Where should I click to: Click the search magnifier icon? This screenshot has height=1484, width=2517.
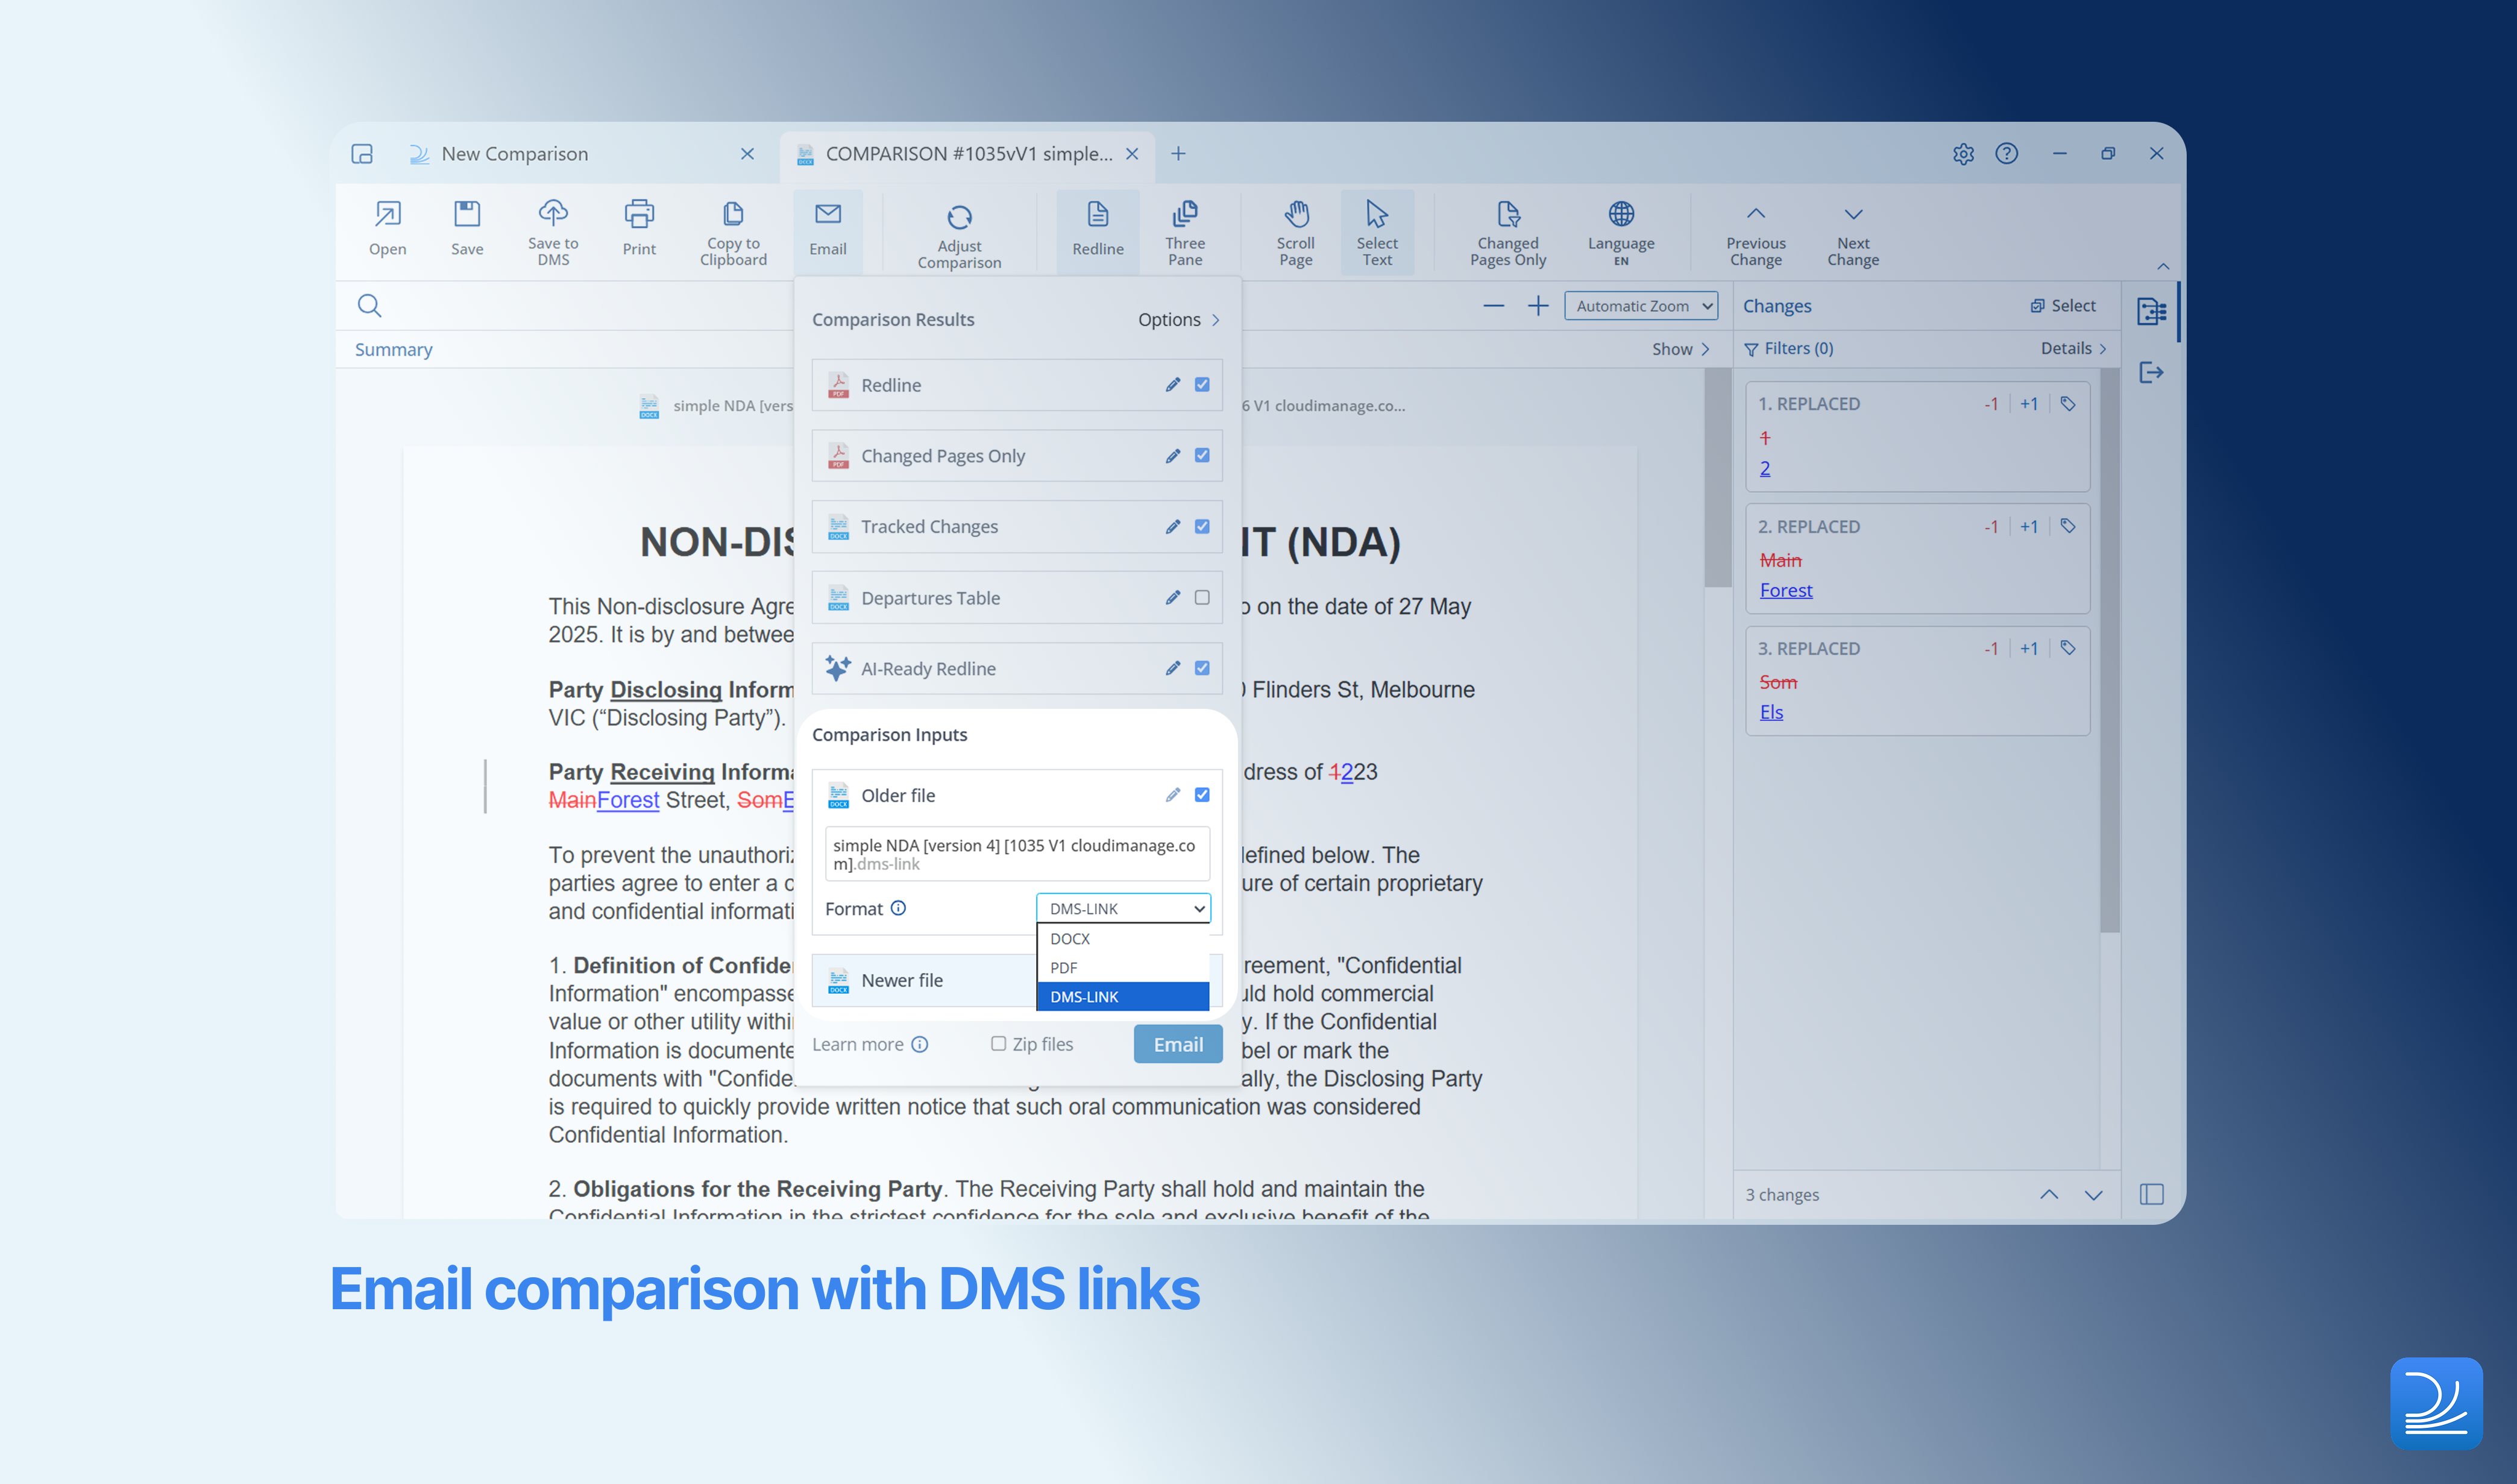tap(370, 306)
